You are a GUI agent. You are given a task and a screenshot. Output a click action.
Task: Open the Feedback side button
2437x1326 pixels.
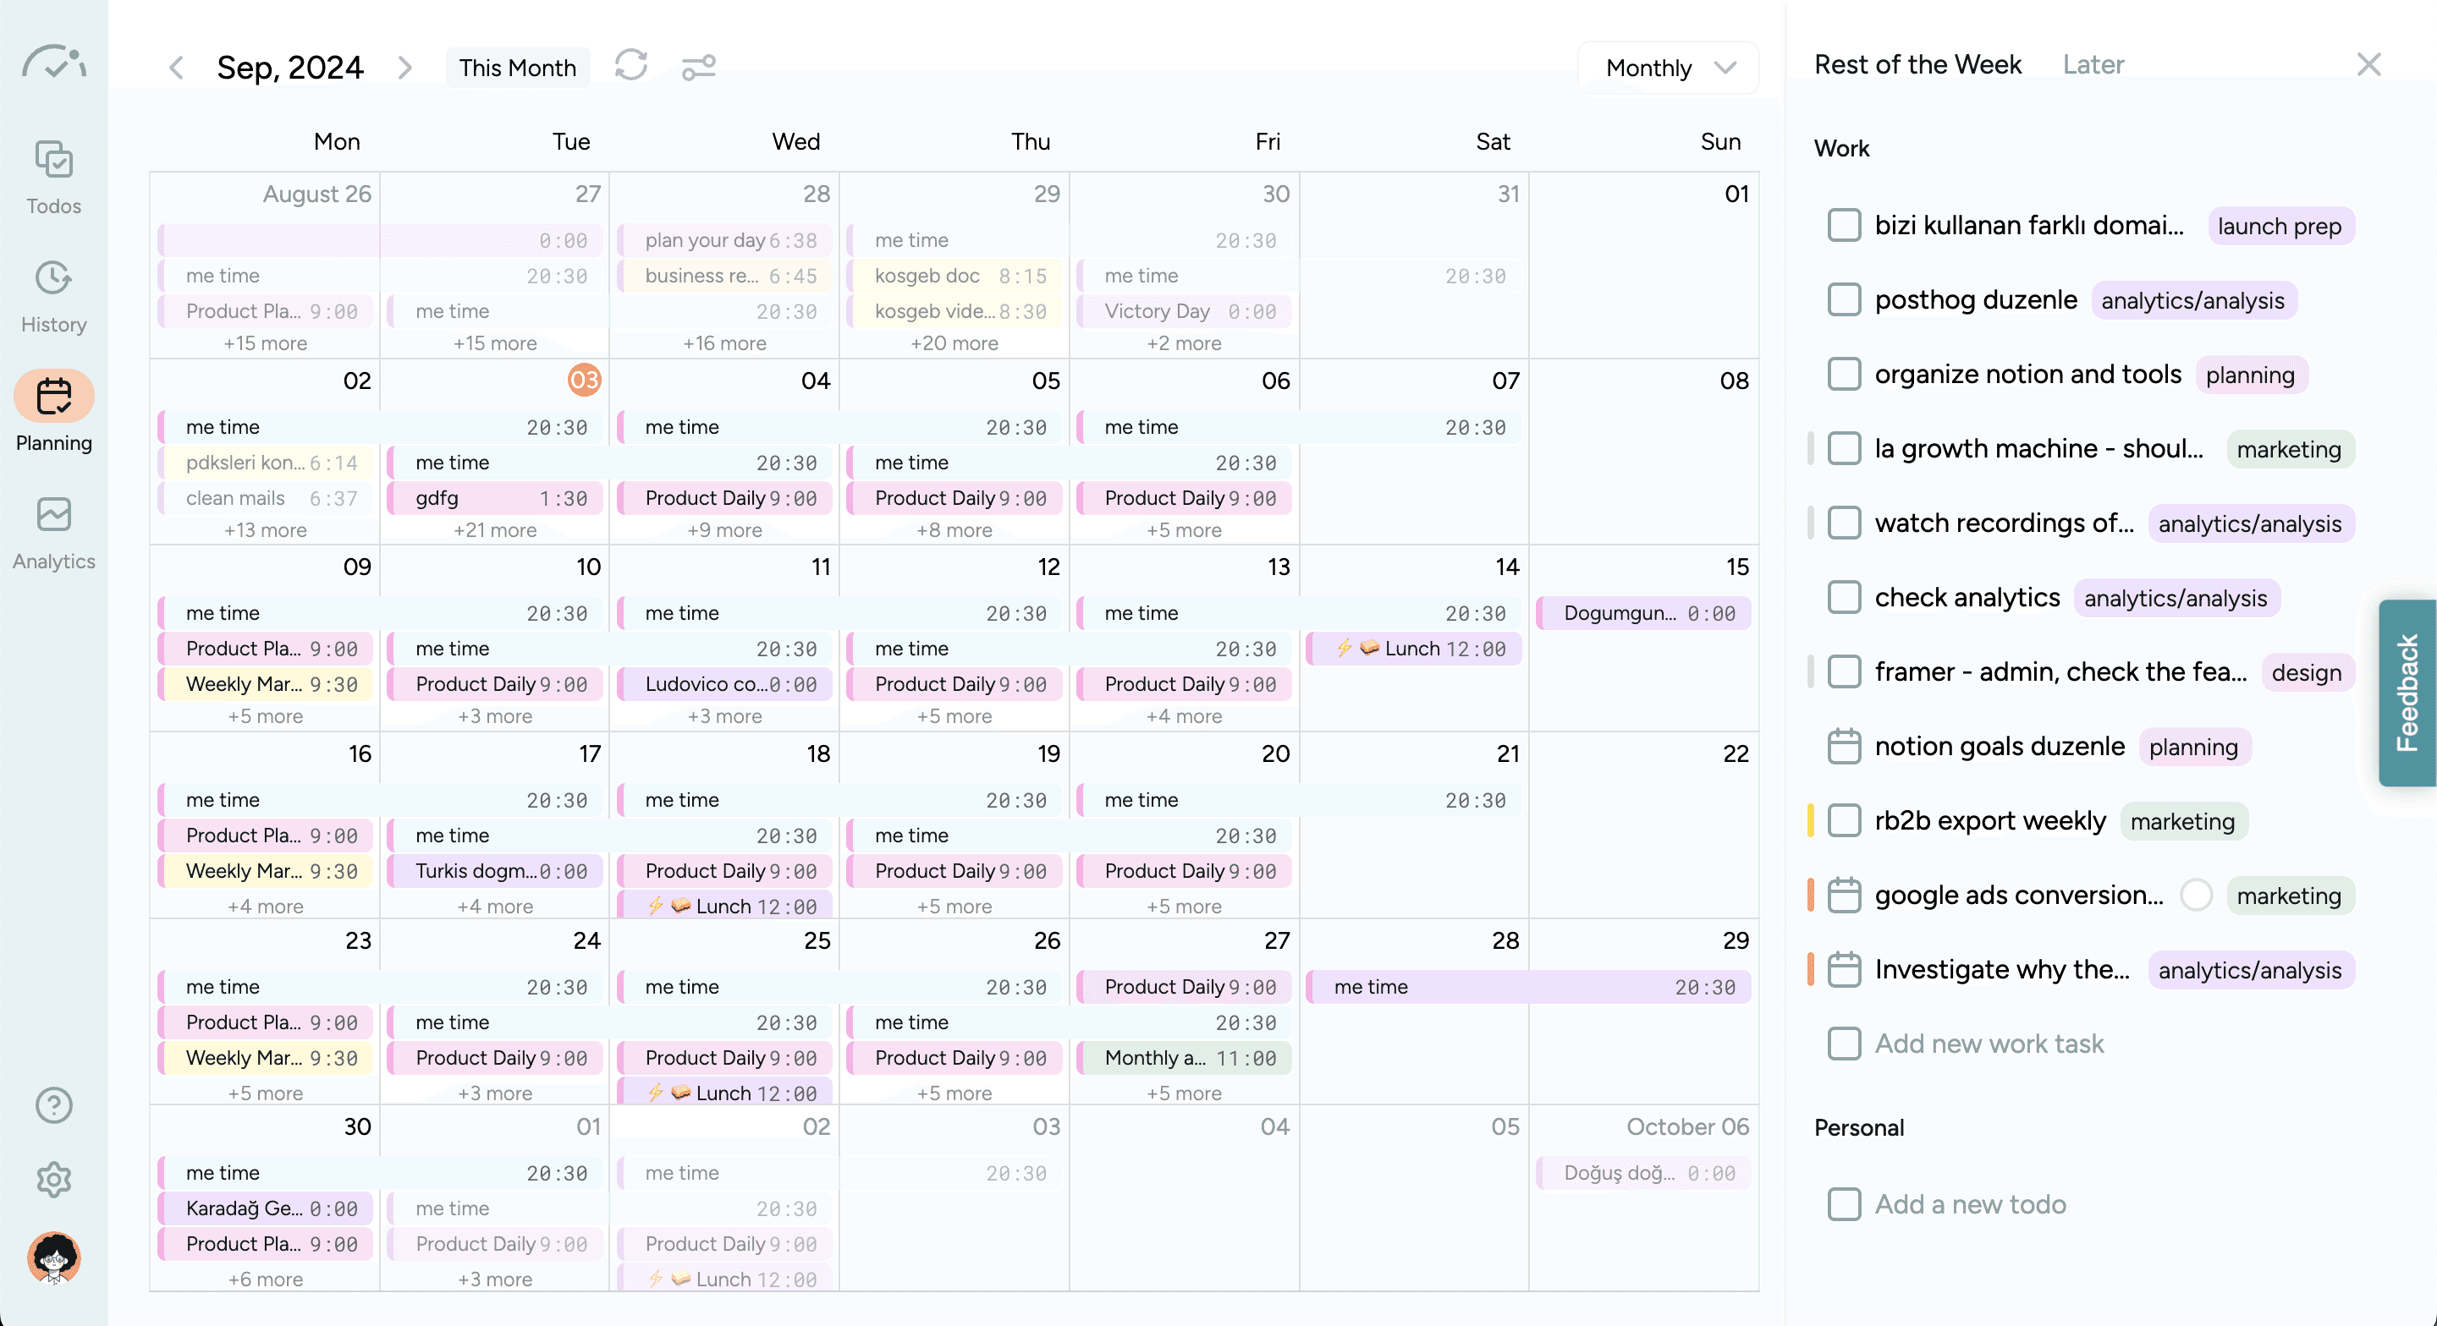point(2407,693)
